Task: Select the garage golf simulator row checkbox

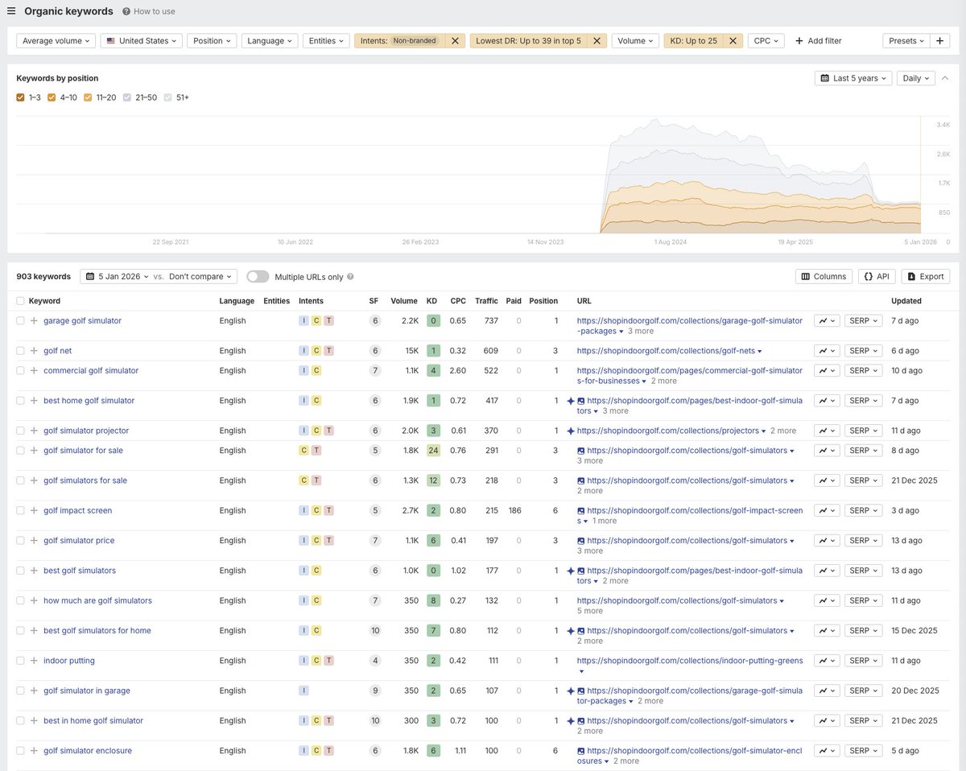Action: coord(20,320)
